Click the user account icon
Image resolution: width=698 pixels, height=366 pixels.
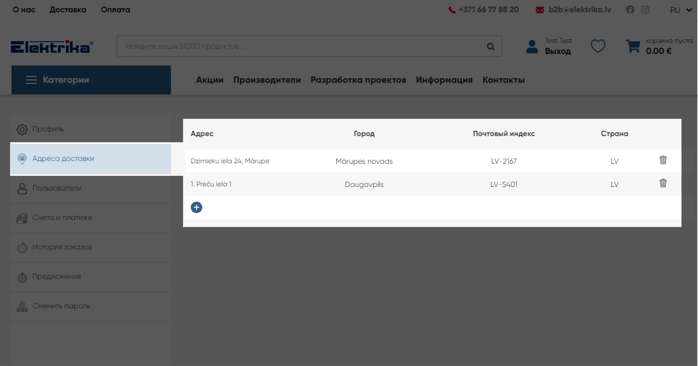coord(532,47)
